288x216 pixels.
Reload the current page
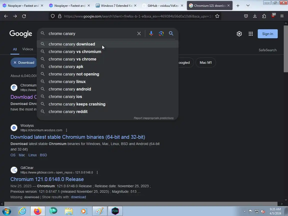coord(24,16)
